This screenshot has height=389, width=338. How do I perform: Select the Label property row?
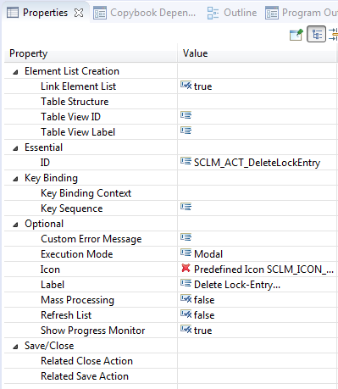click(x=53, y=285)
